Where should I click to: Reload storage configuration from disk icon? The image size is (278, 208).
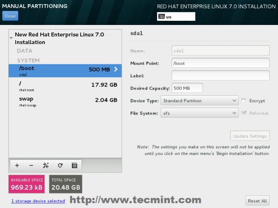(x=60, y=165)
